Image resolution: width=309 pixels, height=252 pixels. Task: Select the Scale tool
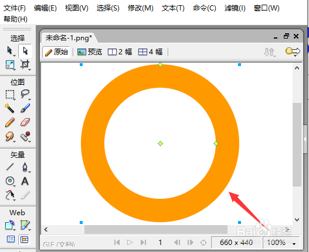9,64
